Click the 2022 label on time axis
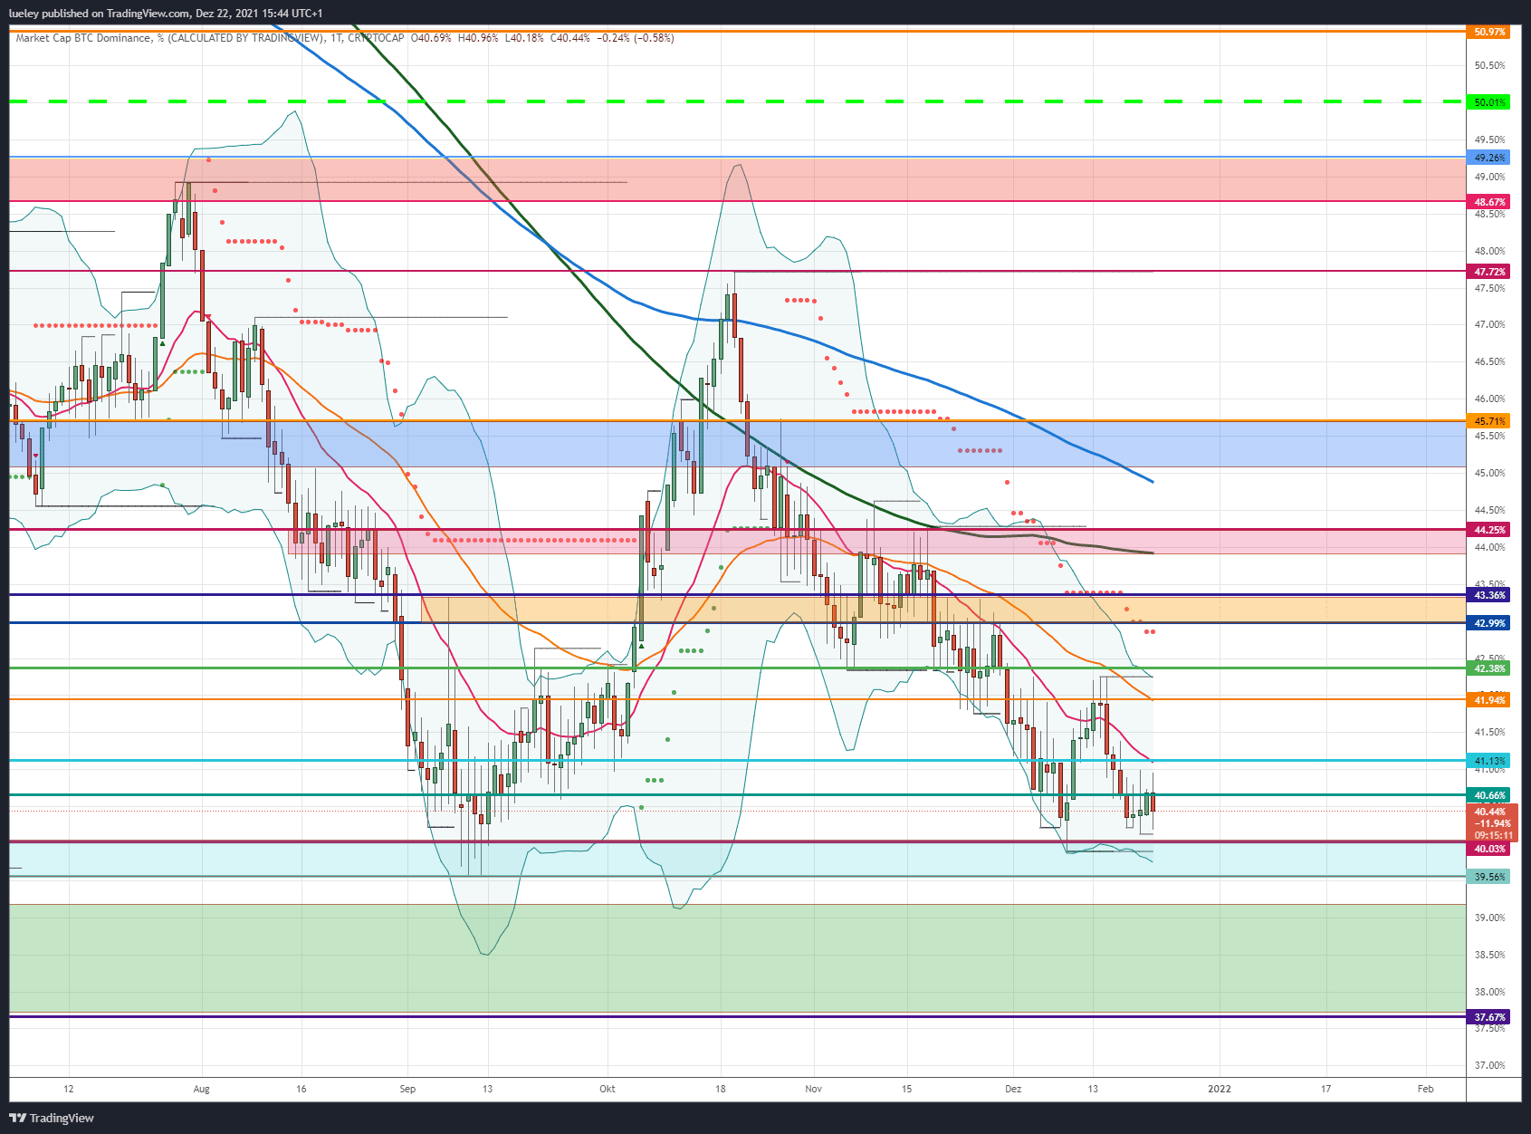 [x=1220, y=1089]
